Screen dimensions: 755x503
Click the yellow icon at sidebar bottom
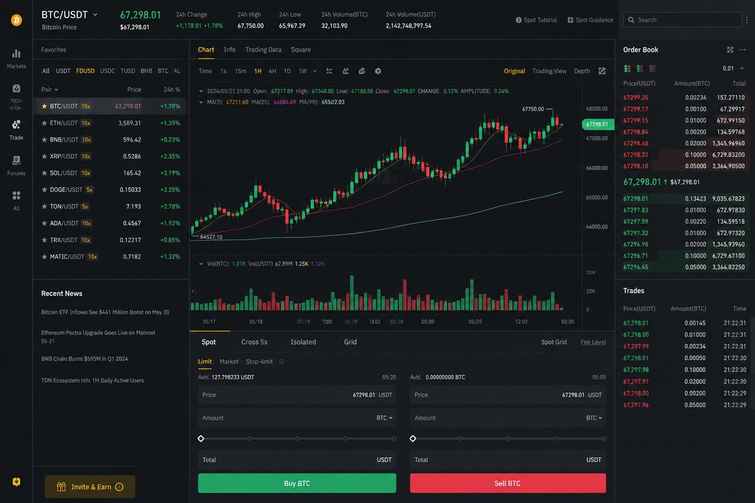(16, 482)
